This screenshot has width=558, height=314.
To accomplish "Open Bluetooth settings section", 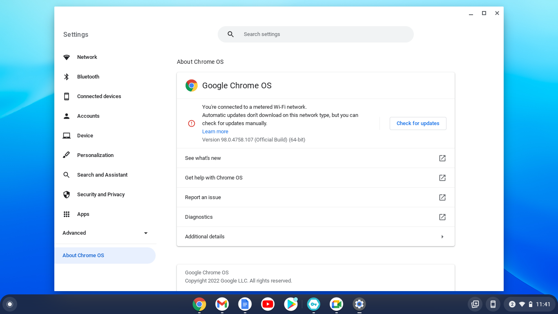I will click(105, 77).
